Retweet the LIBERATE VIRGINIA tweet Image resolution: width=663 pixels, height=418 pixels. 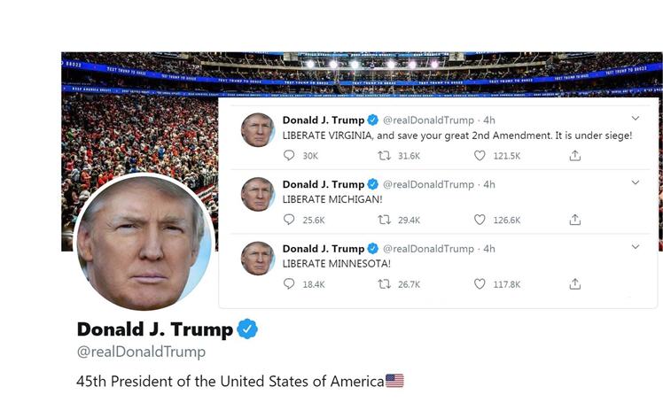(384, 156)
